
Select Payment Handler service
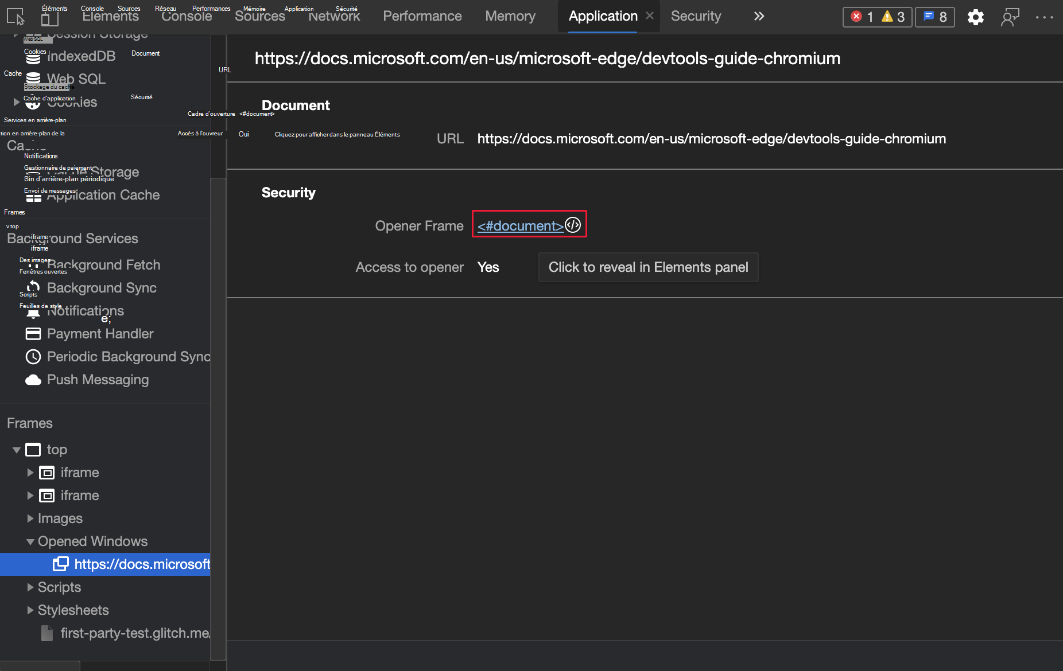100,334
